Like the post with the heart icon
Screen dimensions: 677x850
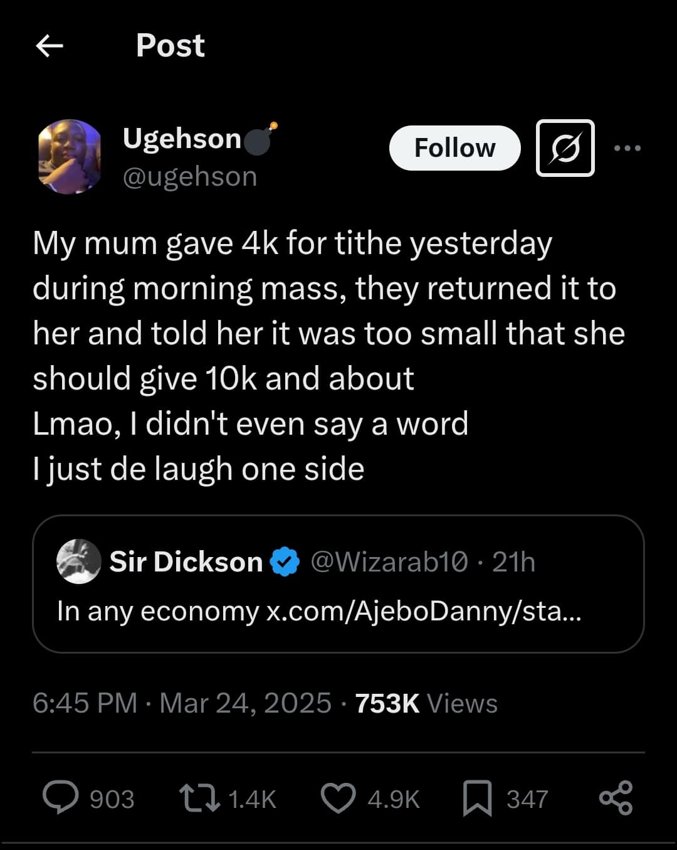click(x=338, y=798)
